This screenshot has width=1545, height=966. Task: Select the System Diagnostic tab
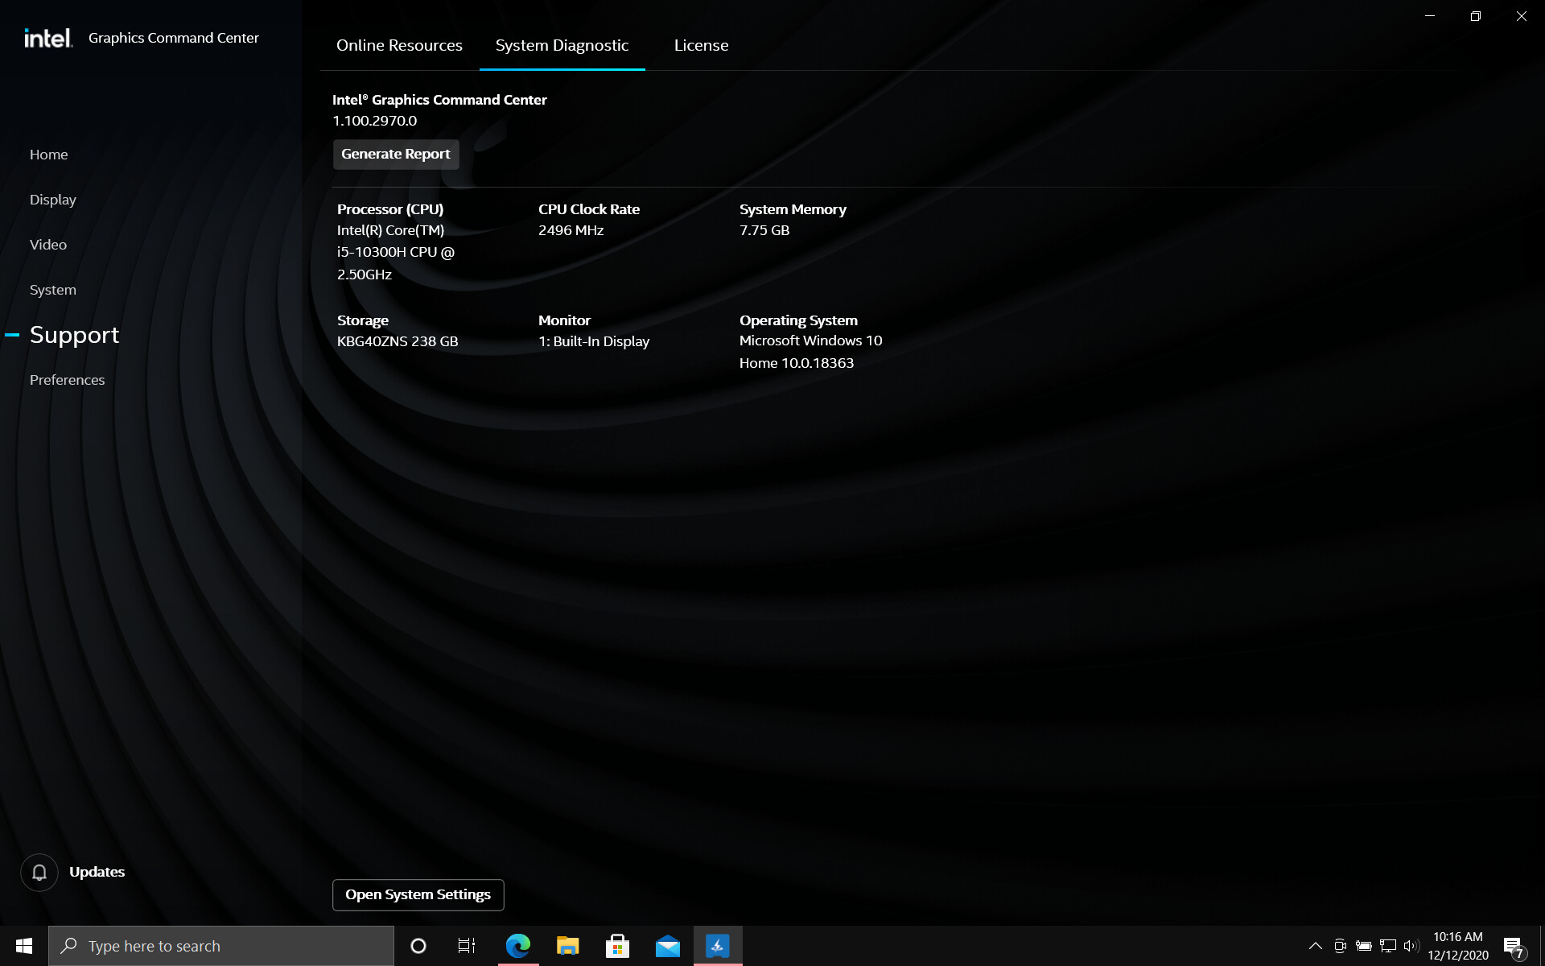[562, 46]
